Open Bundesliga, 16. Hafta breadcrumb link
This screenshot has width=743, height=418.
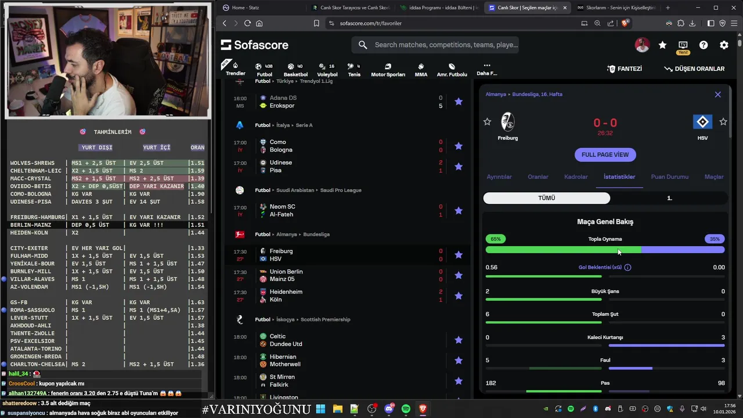tap(537, 94)
